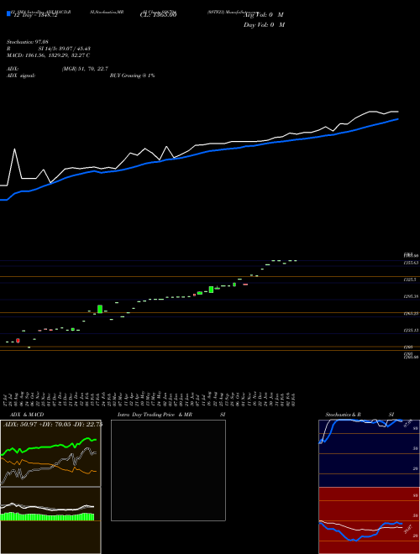Select the 12 Day SMA value label
Image resolution: width=420 pixels, height=554 pixels.
pyautogui.click(x=34, y=15)
